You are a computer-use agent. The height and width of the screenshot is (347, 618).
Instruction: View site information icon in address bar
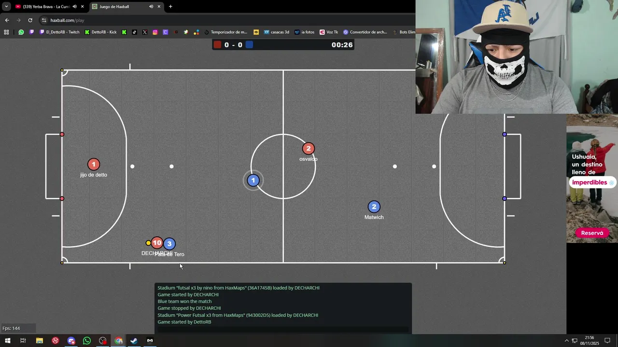44,20
